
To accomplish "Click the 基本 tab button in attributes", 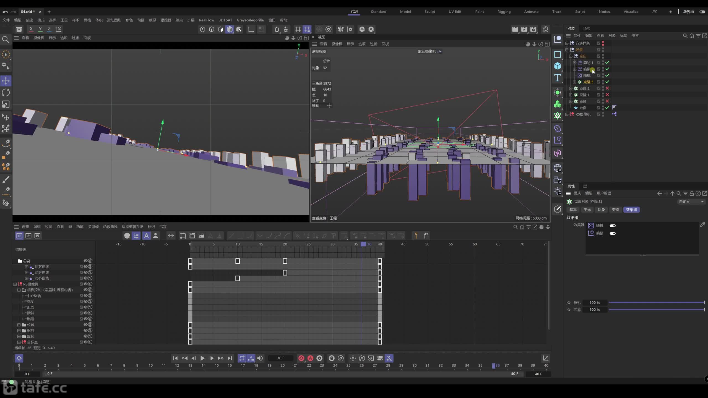I will coord(573,210).
